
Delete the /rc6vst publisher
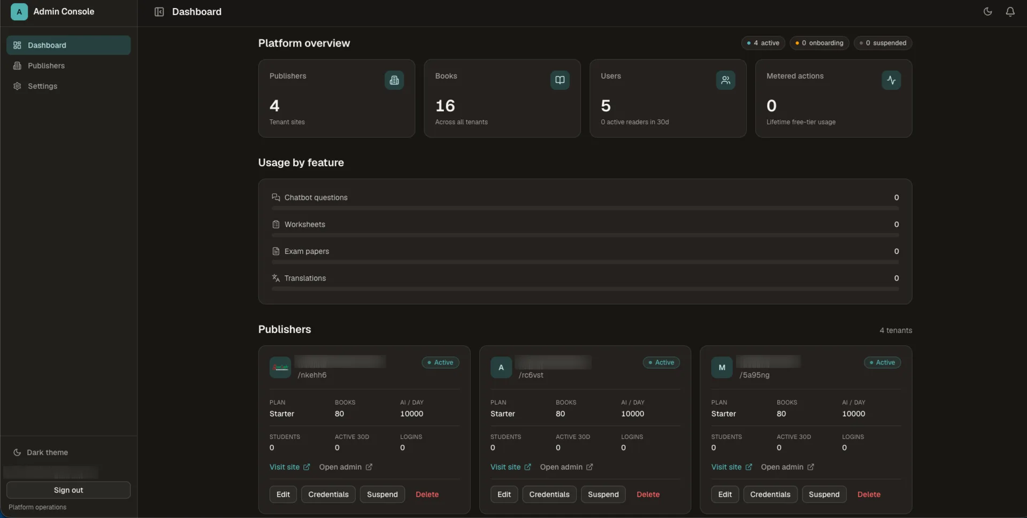point(648,494)
